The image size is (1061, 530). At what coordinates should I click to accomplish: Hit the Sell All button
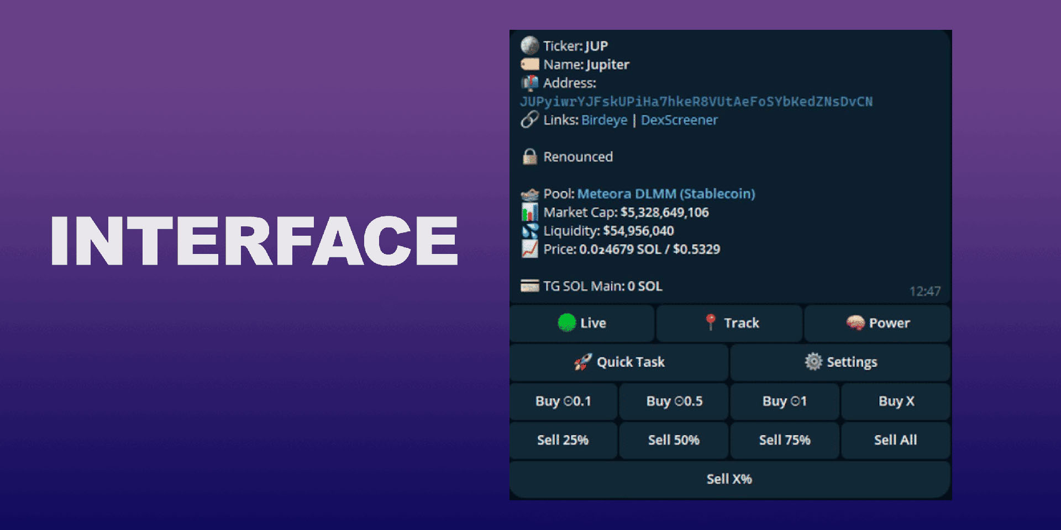pyautogui.click(x=895, y=440)
